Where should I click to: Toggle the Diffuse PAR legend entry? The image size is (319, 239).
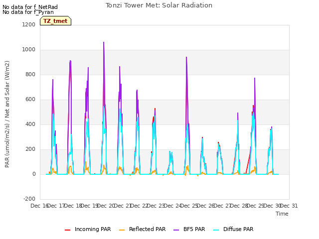tap(233, 229)
